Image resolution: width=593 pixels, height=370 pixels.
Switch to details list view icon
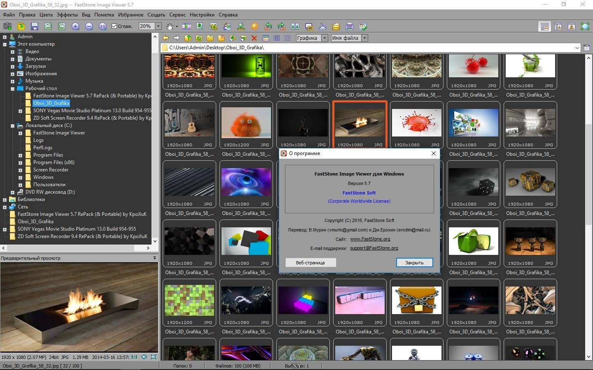pos(277,38)
